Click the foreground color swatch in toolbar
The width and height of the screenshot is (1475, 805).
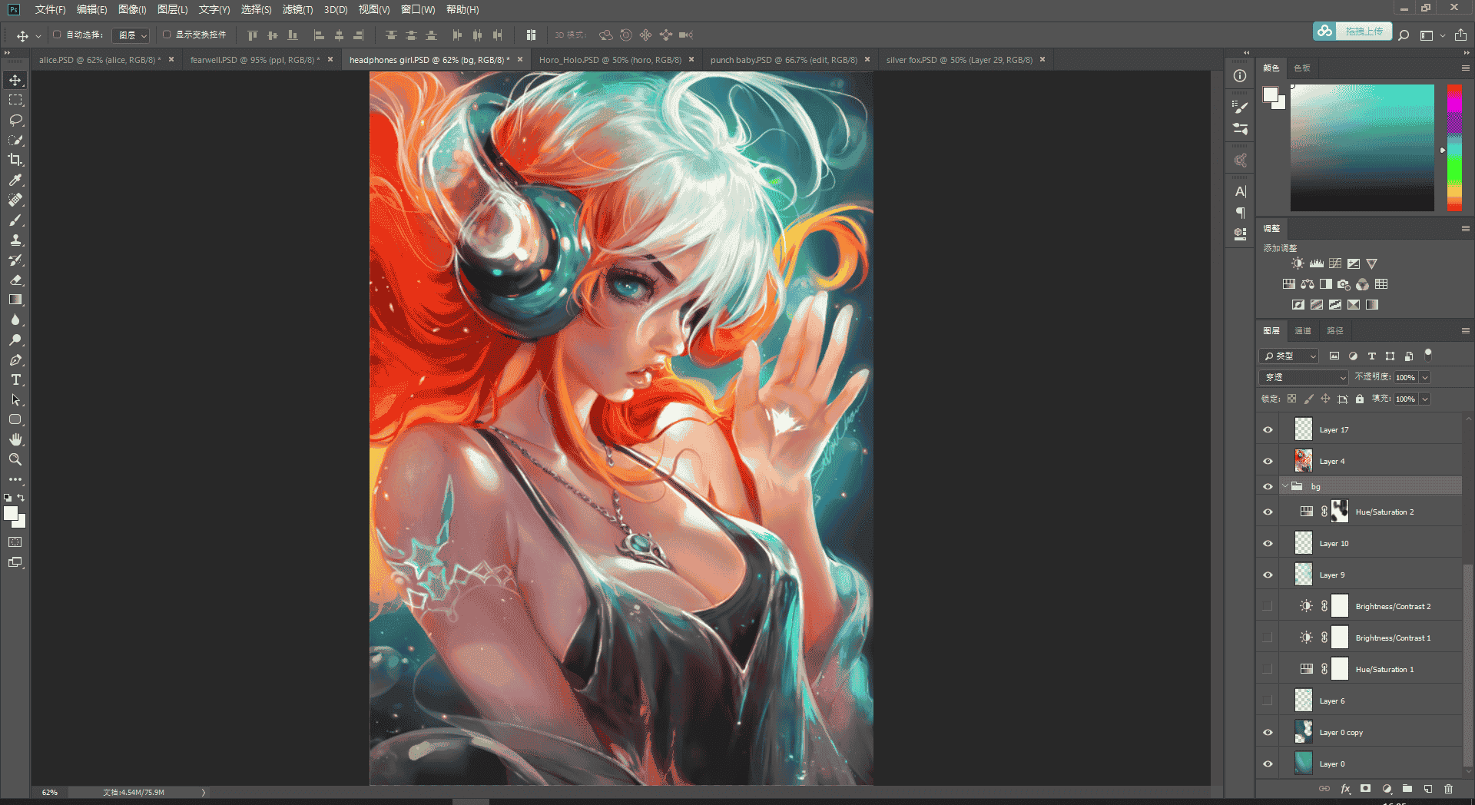tap(10, 514)
